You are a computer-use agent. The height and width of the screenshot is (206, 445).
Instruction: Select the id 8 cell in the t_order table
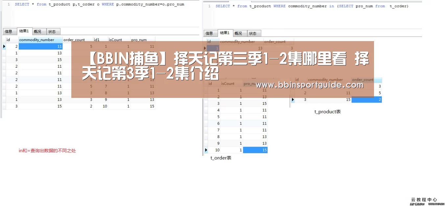pyautogui.click(x=214, y=137)
